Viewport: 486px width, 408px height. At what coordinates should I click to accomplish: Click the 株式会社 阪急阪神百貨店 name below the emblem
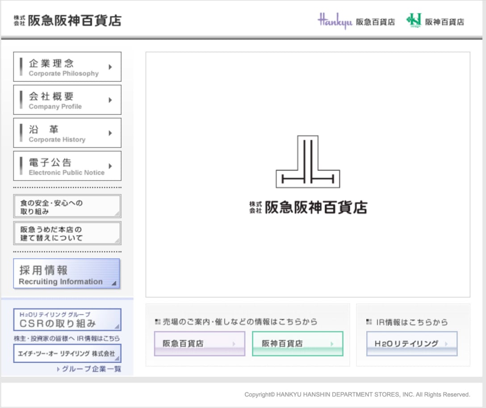click(x=308, y=207)
